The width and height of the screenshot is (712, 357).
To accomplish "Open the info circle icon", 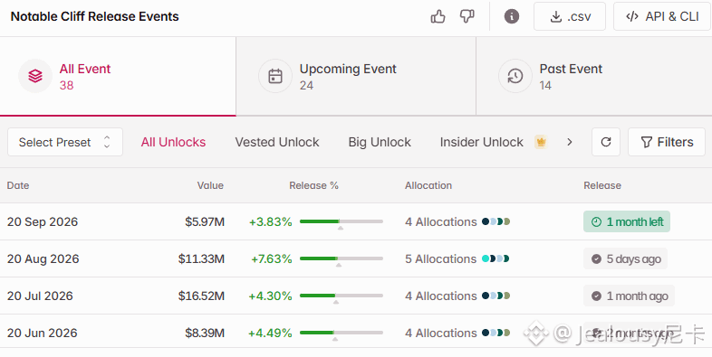I will 511,17.
